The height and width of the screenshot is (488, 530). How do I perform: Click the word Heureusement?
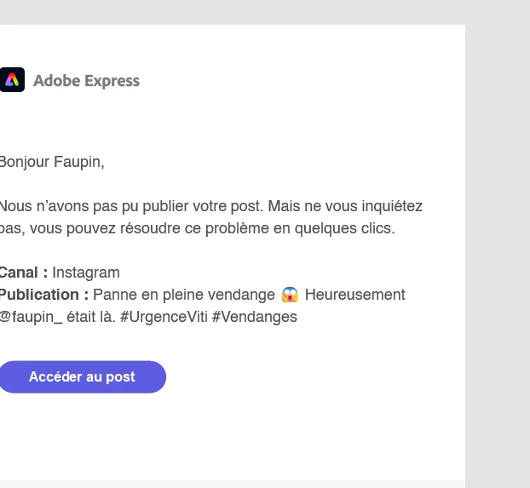tap(355, 295)
